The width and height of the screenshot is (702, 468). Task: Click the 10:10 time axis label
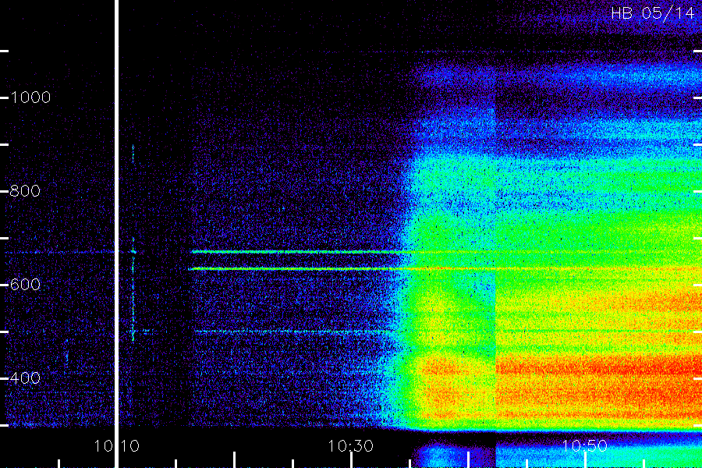point(116,446)
